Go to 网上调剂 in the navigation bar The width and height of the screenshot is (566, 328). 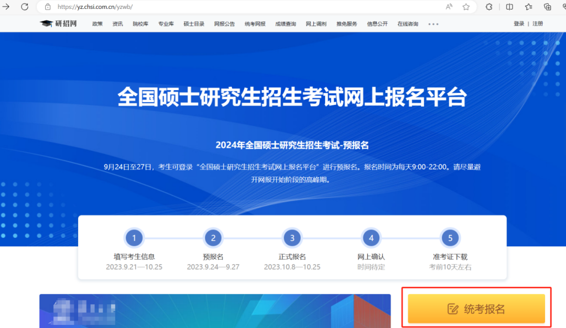(316, 24)
